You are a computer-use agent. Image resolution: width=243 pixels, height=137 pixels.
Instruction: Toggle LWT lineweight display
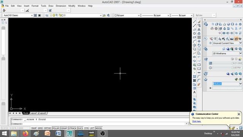click(92, 128)
